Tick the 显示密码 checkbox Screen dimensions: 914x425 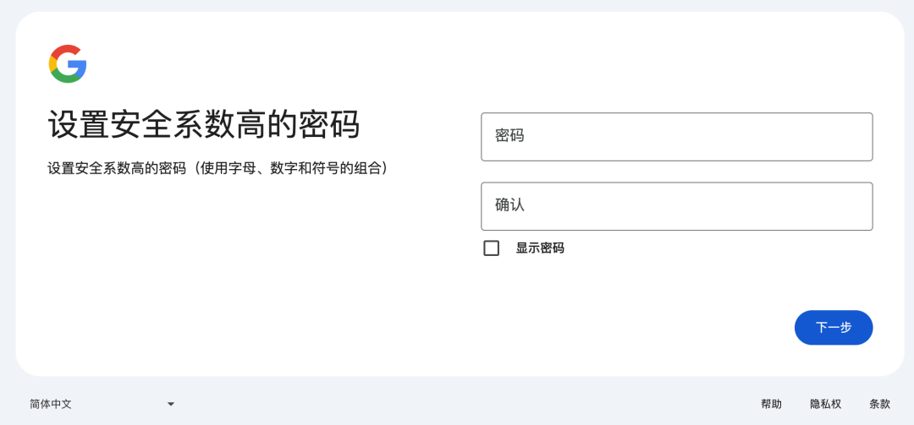tap(491, 248)
